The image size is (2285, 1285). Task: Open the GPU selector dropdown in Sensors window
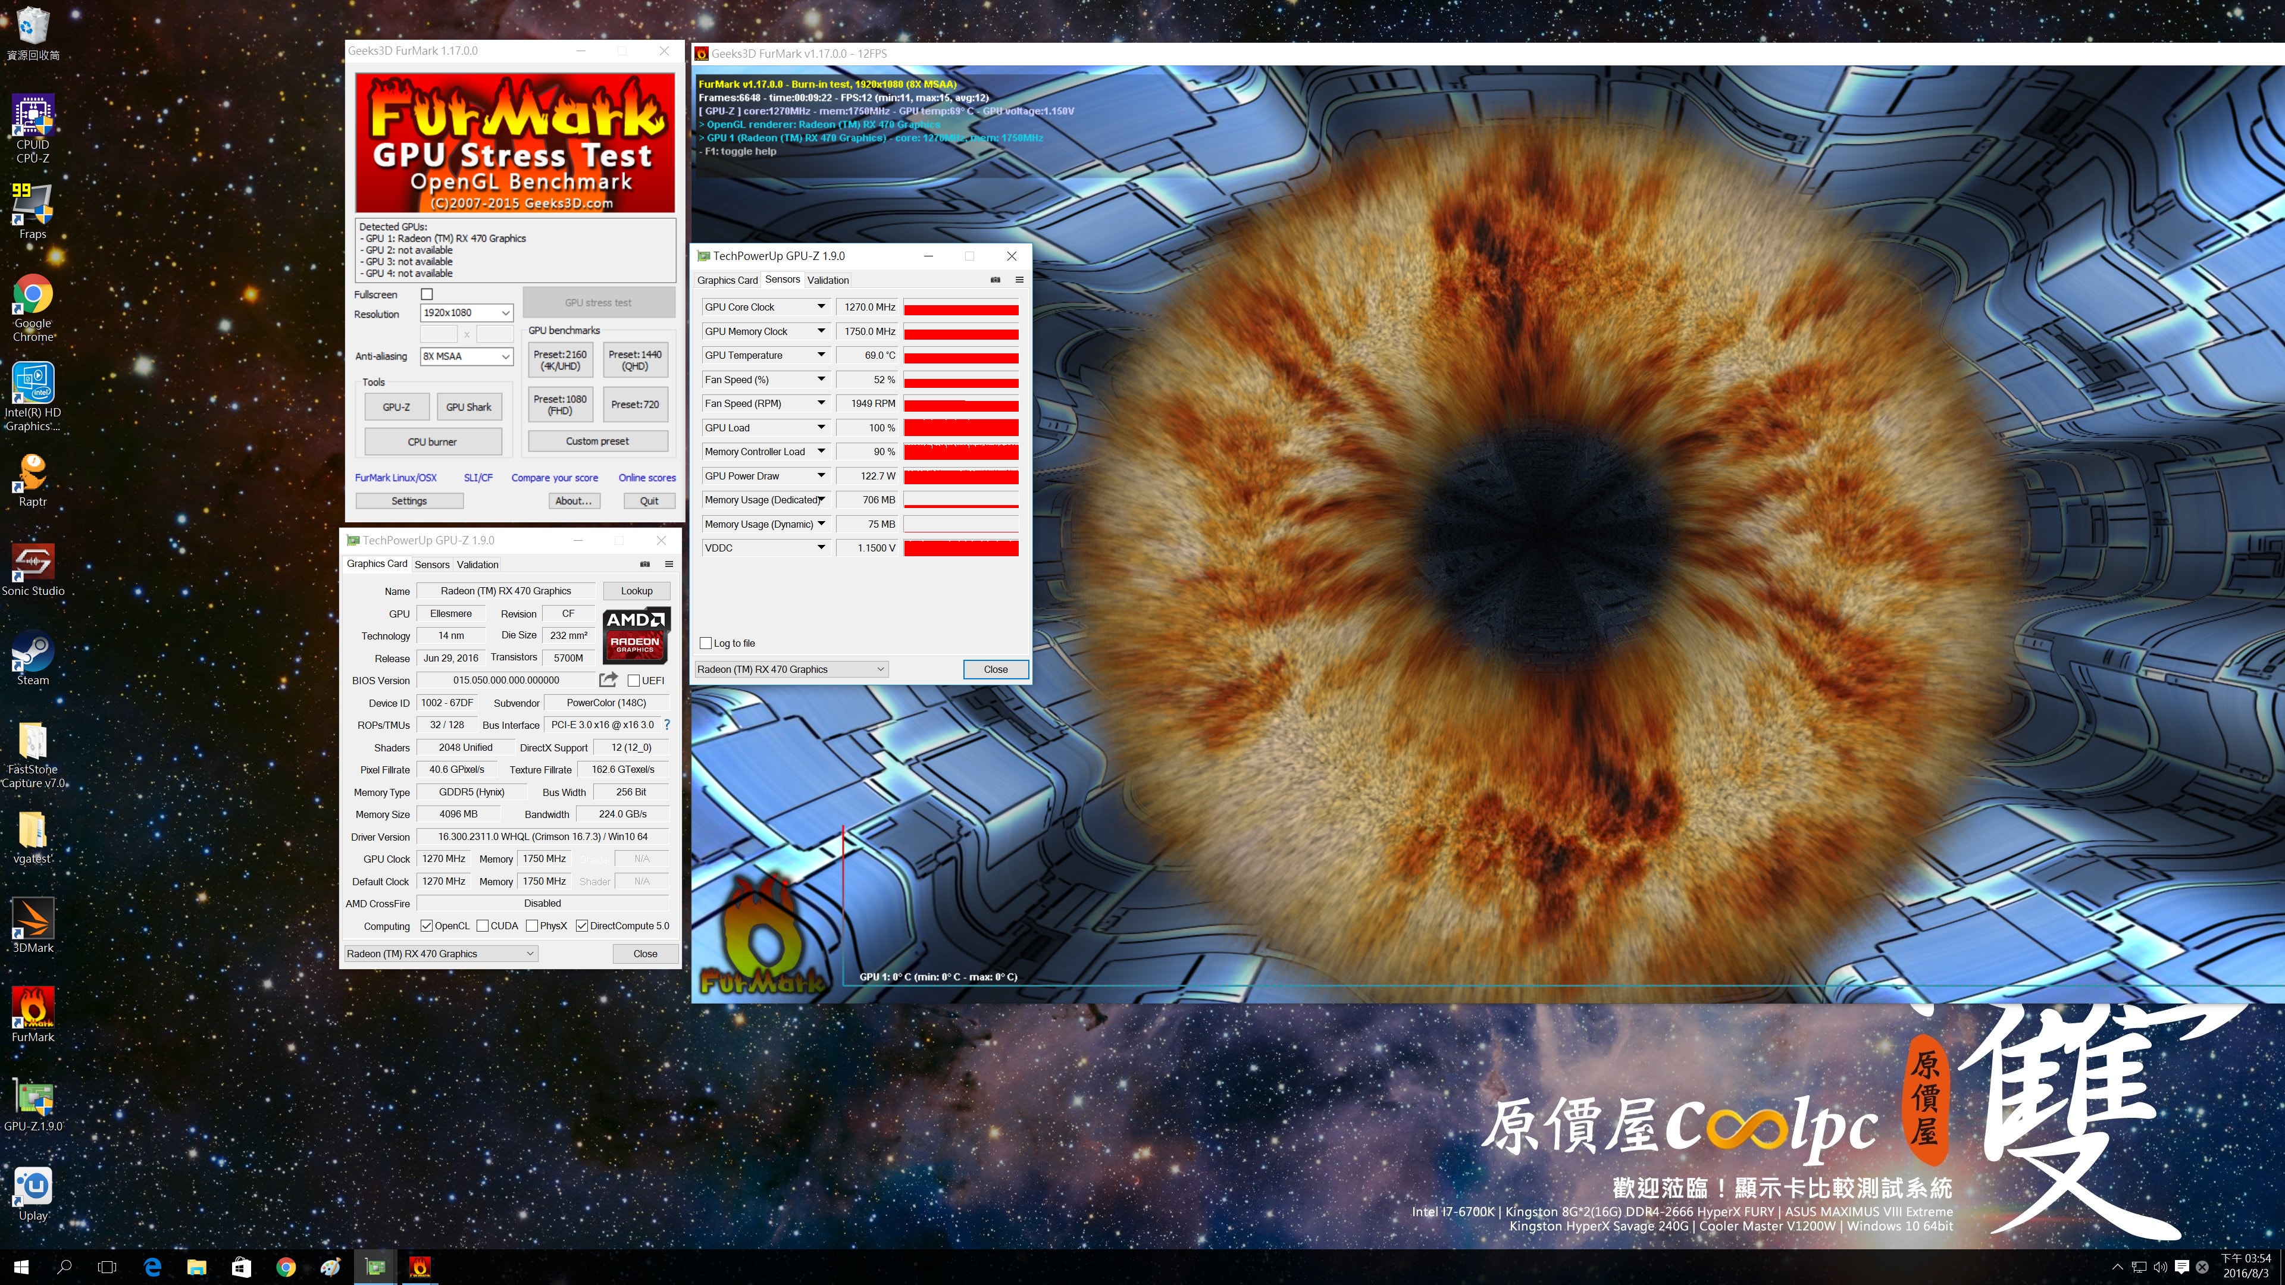click(x=791, y=669)
